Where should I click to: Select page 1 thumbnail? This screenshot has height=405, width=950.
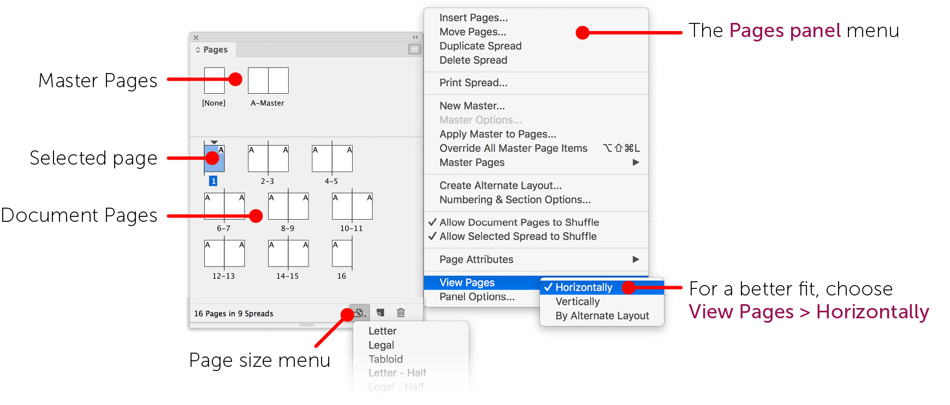214,159
